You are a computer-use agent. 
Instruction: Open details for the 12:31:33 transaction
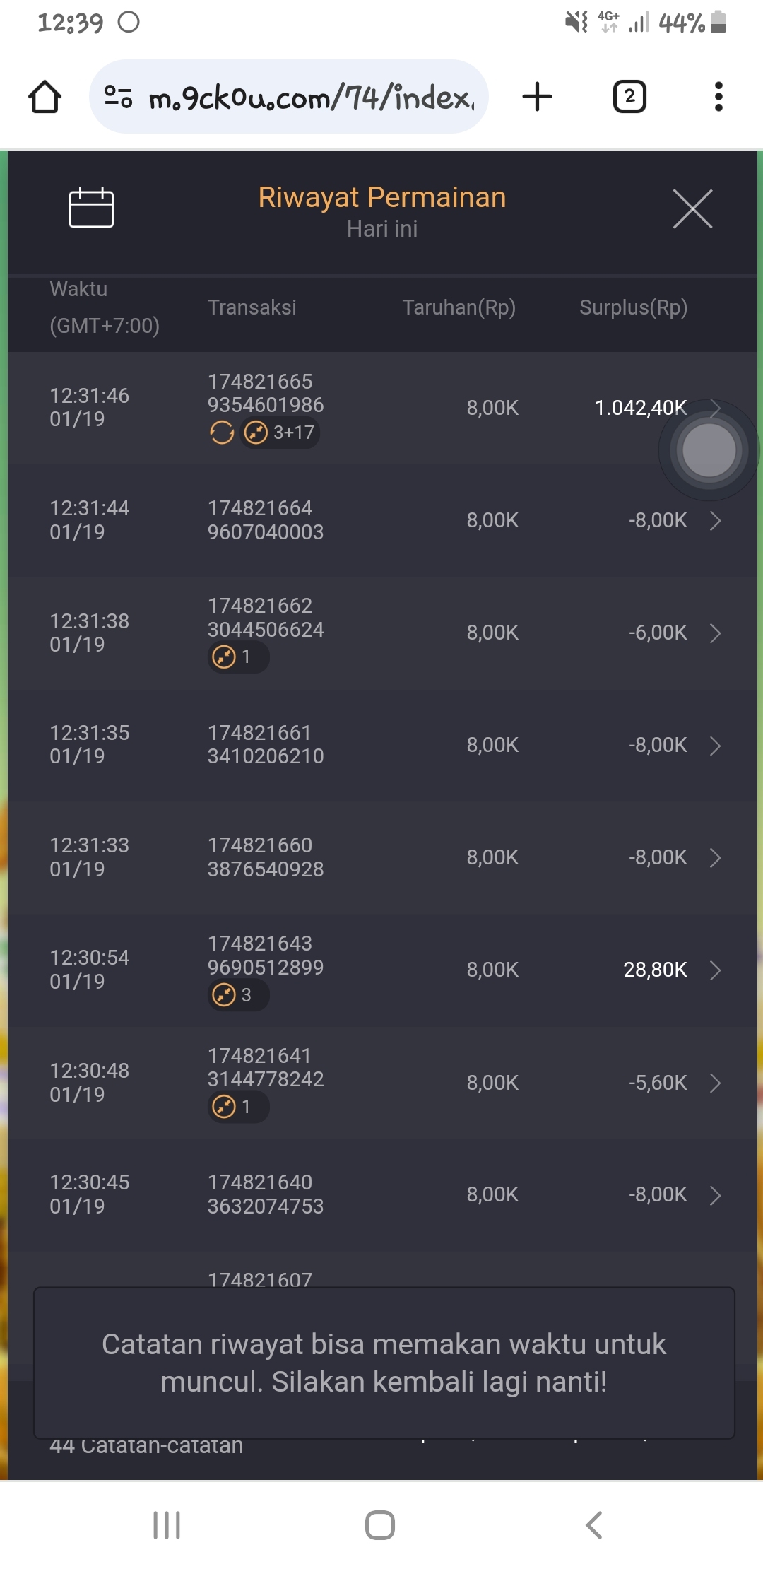(715, 858)
